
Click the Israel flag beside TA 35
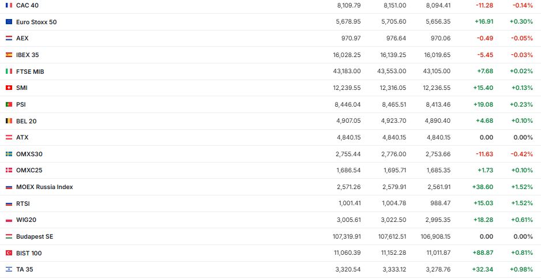click(9, 269)
